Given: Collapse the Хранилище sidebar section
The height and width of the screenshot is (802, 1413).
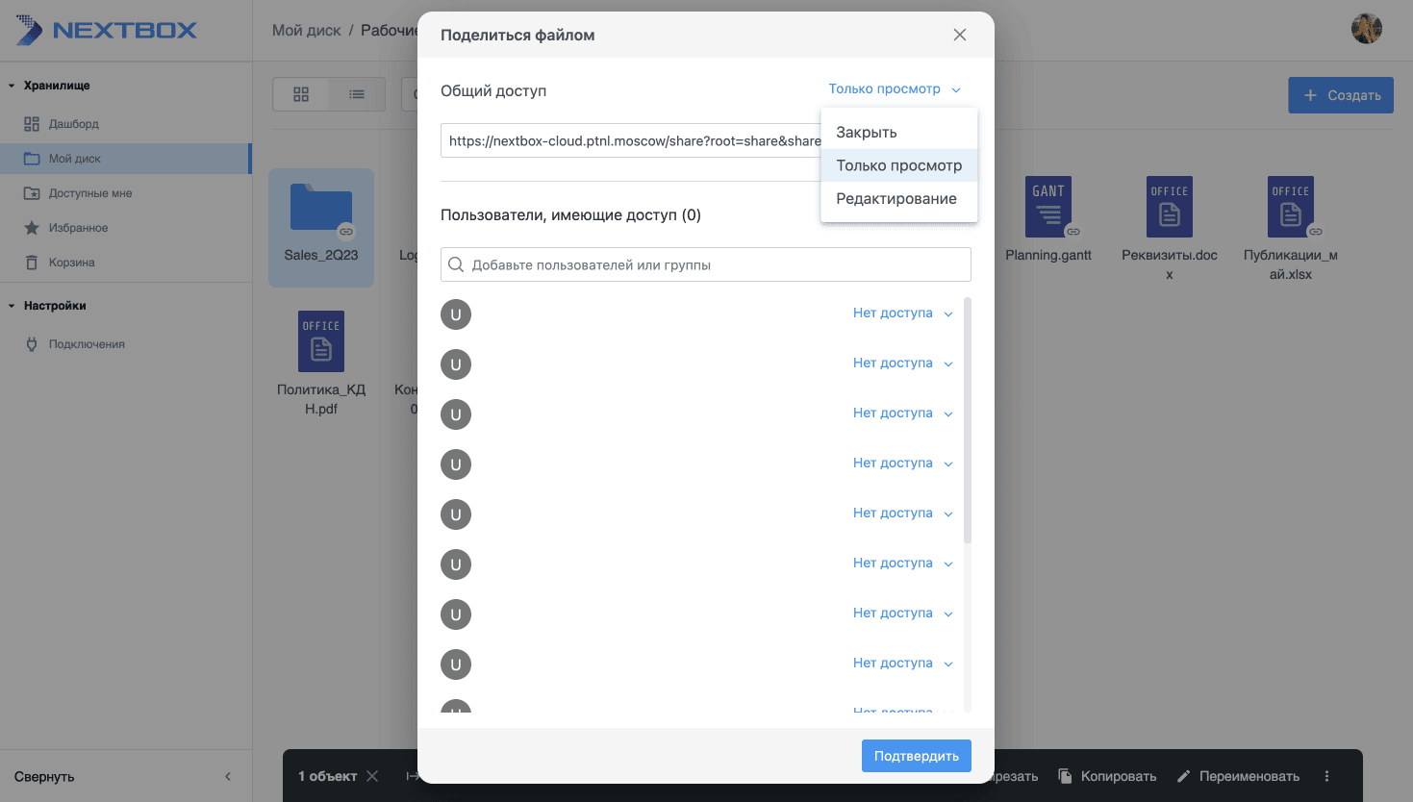Looking at the screenshot, I should (12, 86).
